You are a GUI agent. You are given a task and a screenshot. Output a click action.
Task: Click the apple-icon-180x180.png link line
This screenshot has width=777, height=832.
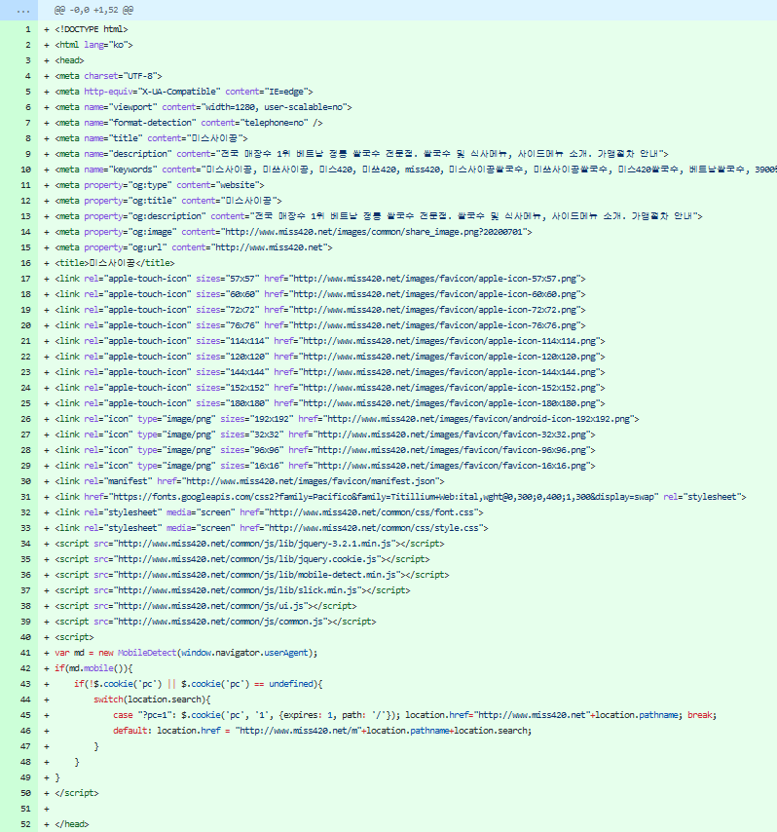pos(330,403)
